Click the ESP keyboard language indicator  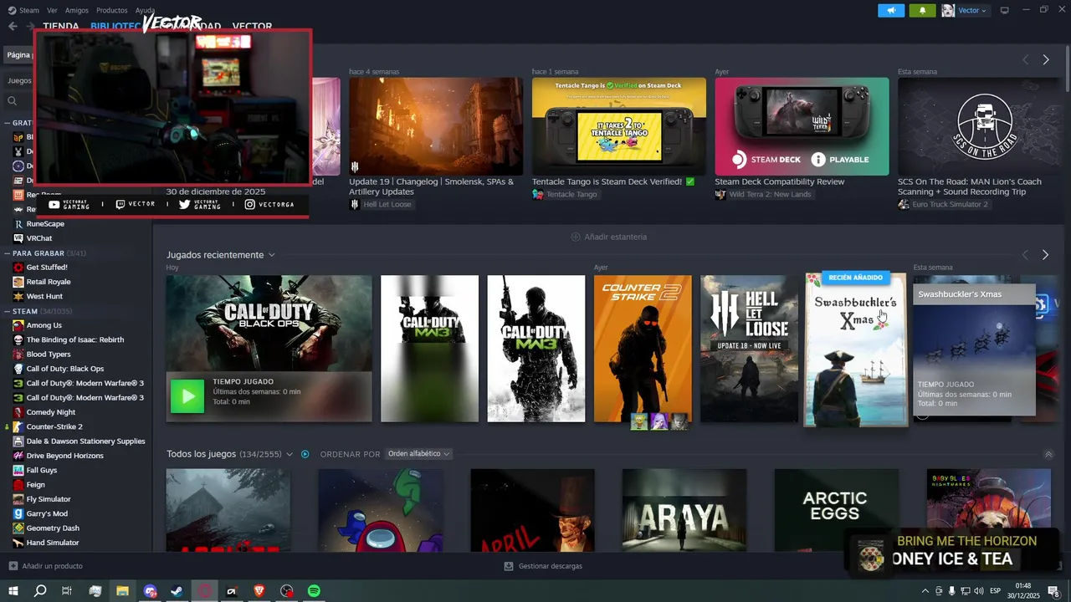point(995,591)
